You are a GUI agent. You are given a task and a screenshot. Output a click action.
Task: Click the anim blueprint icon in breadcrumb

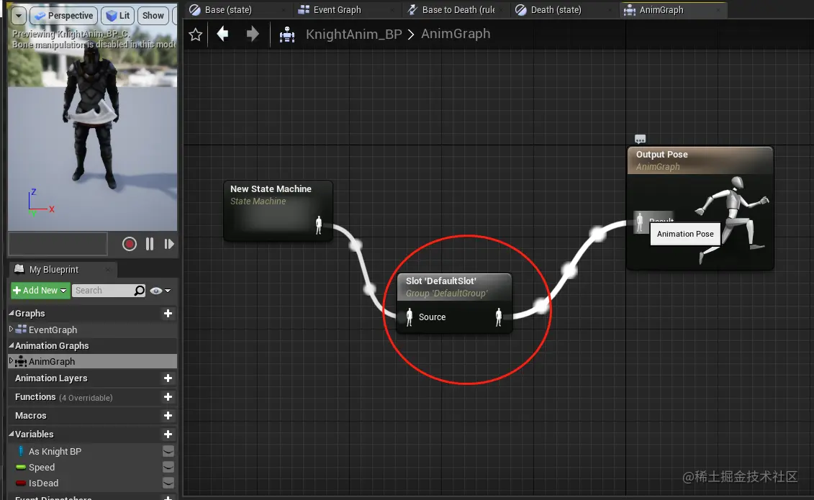(287, 35)
